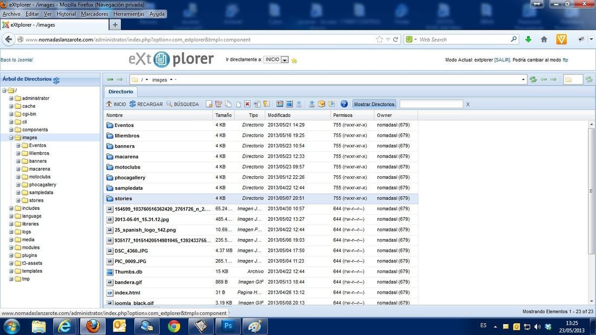The image size is (596, 335).
Task: Click the new file/directory toolbar icon
Action: 209,104
